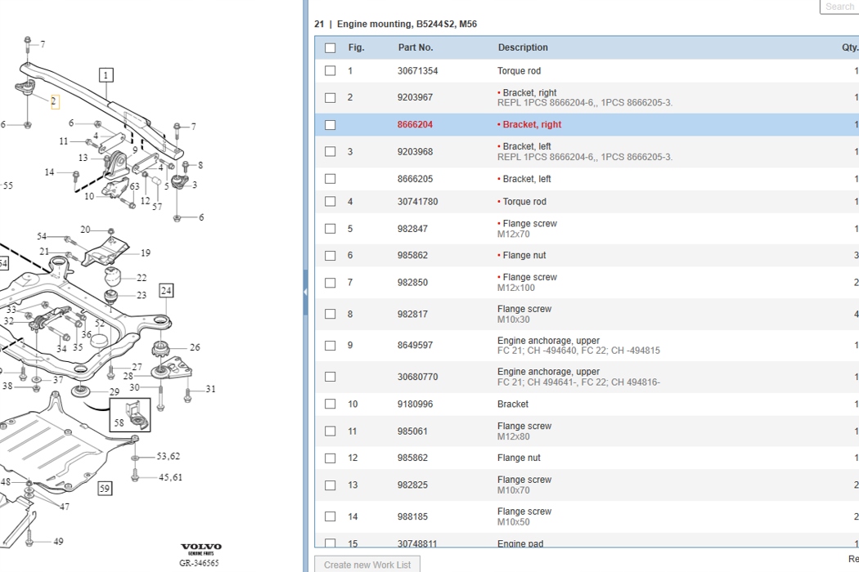The width and height of the screenshot is (859, 572).
Task: Click the 45,61 callout label
Action: pos(170,477)
